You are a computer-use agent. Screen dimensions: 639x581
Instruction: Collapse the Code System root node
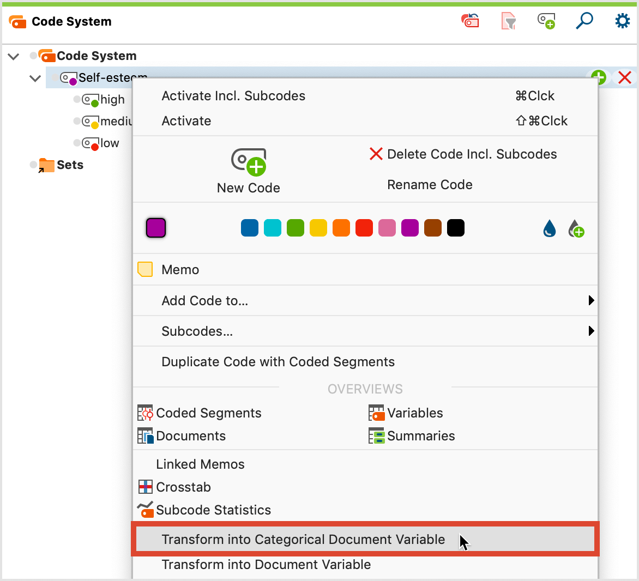[14, 56]
